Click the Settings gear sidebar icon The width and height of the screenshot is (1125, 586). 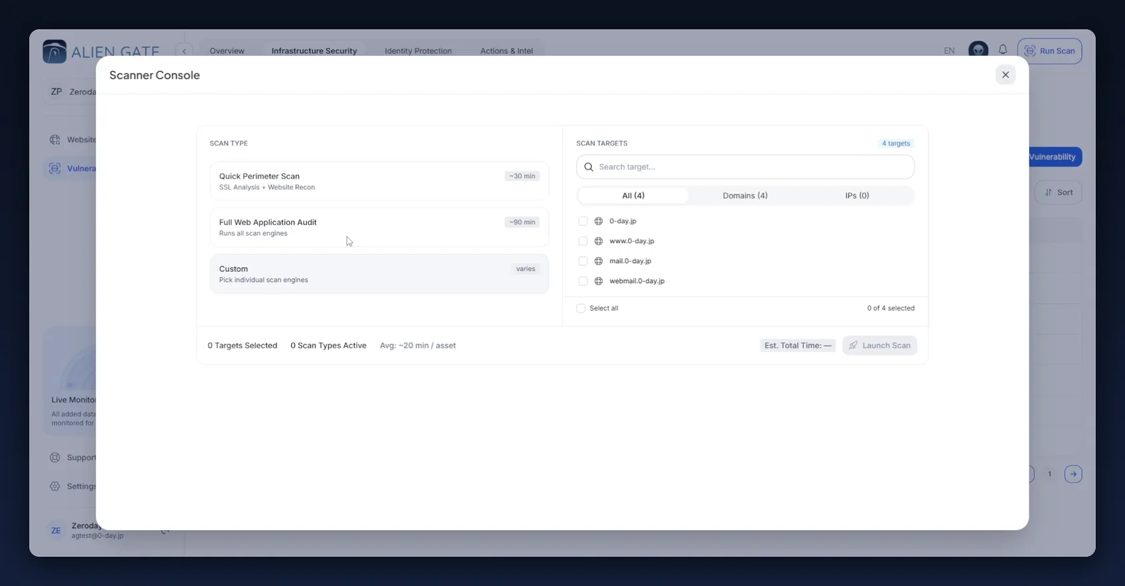click(x=55, y=486)
